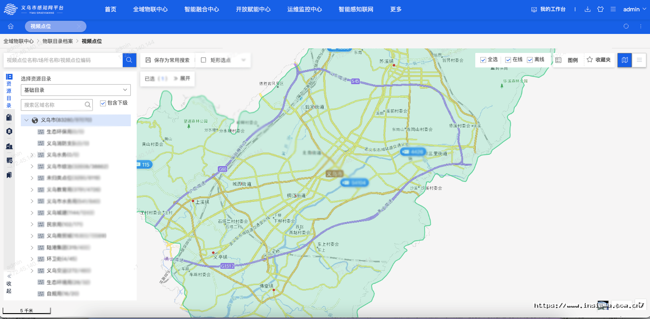Switch to map view with blue map icon
650x319 pixels.
[x=624, y=60]
